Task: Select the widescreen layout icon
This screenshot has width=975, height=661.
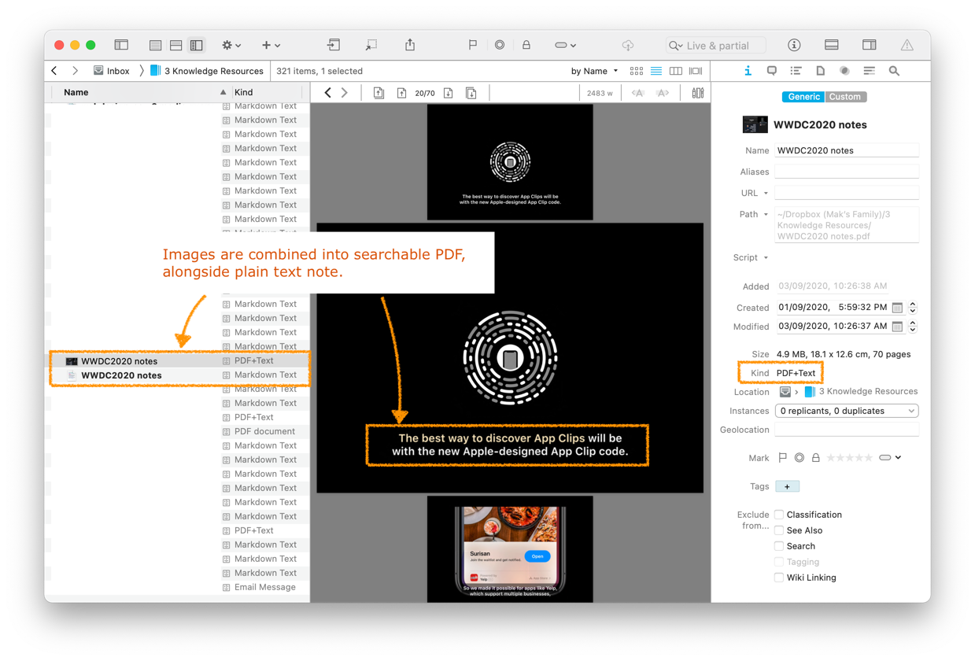Action: [197, 46]
